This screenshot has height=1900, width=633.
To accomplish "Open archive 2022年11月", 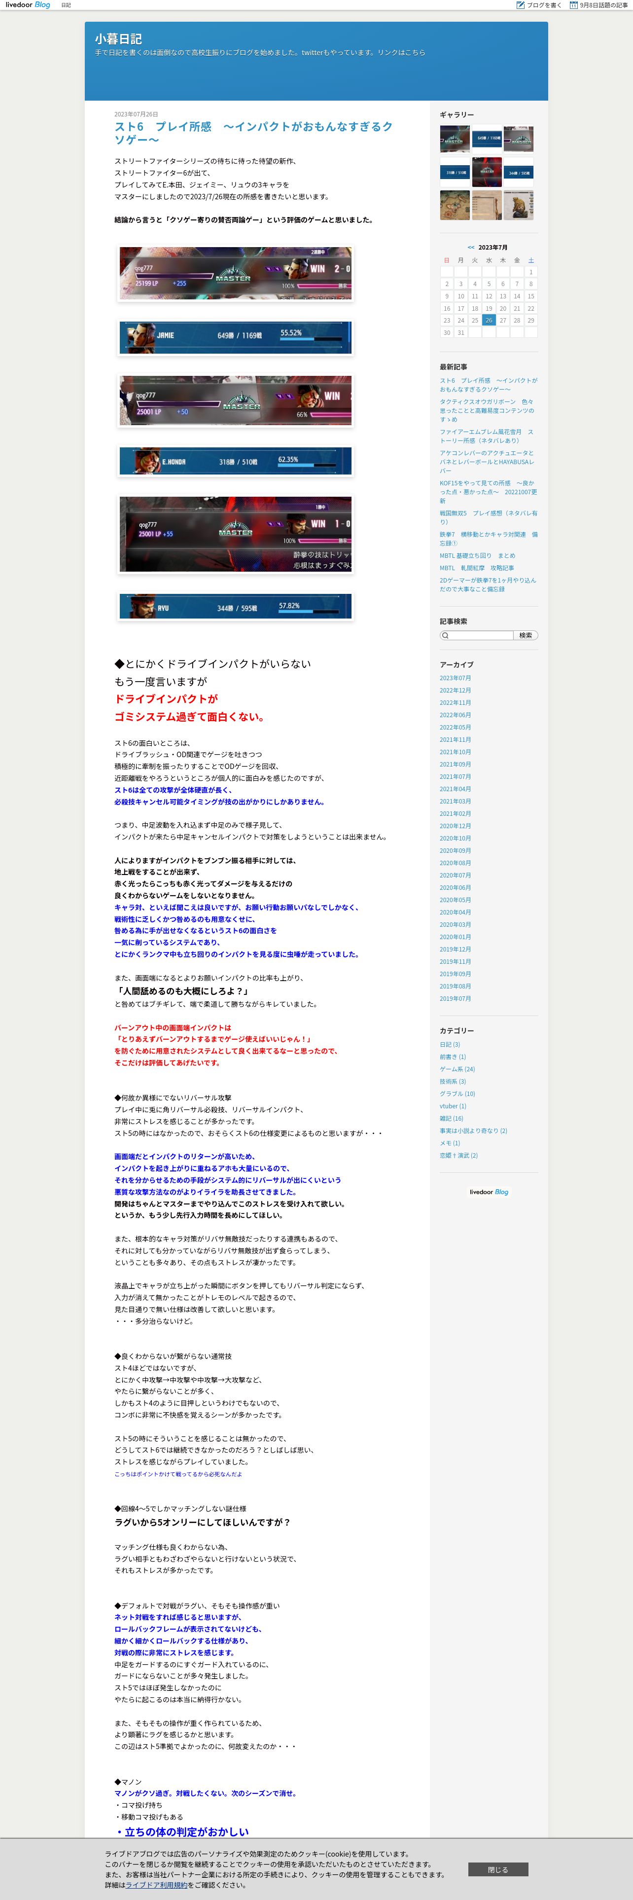I will [x=456, y=703].
